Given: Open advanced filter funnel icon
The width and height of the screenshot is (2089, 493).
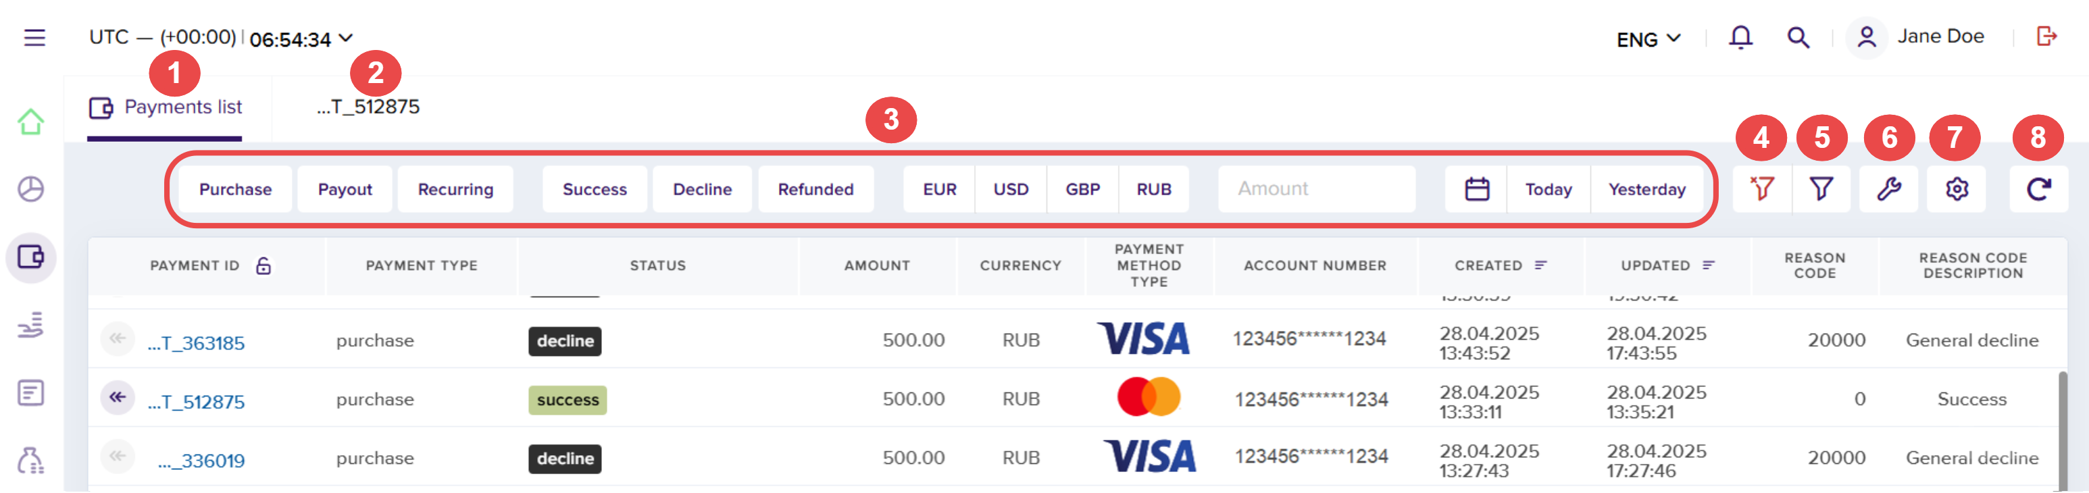Looking at the screenshot, I should point(1821,189).
